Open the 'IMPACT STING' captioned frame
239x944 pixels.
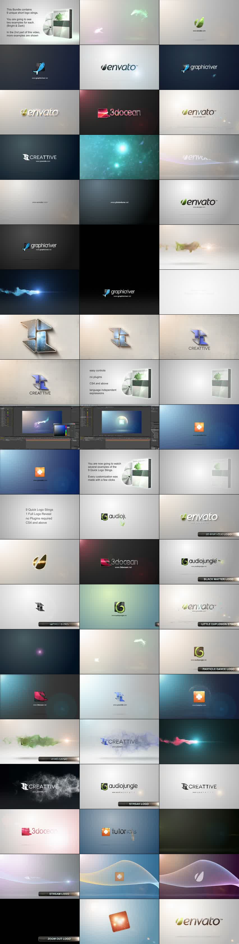pos(40,607)
